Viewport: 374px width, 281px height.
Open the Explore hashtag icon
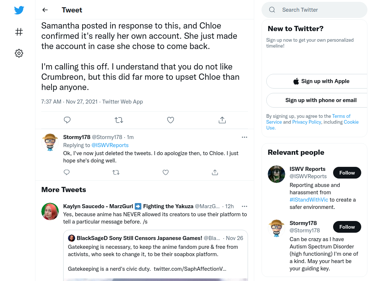click(19, 32)
